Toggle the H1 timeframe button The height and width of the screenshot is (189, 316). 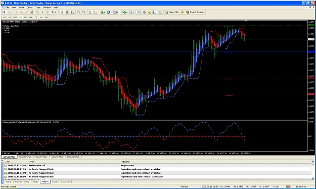point(25,17)
